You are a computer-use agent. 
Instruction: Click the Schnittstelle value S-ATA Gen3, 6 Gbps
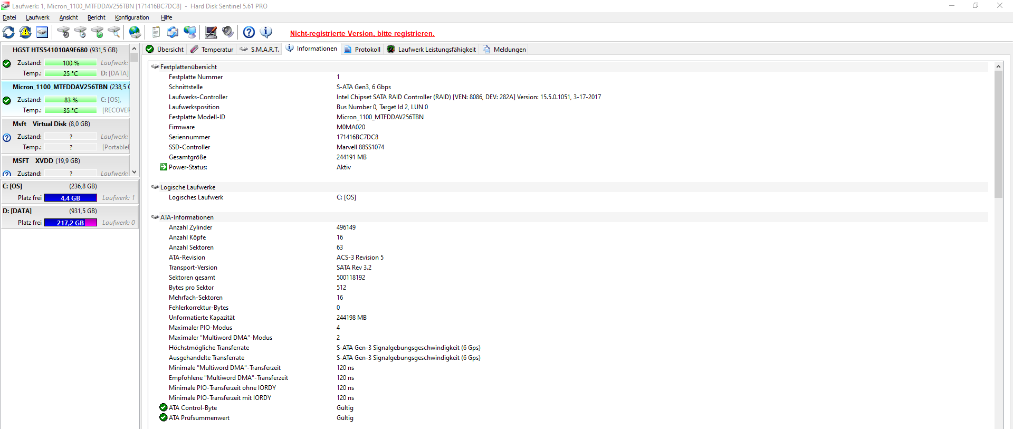364,87
